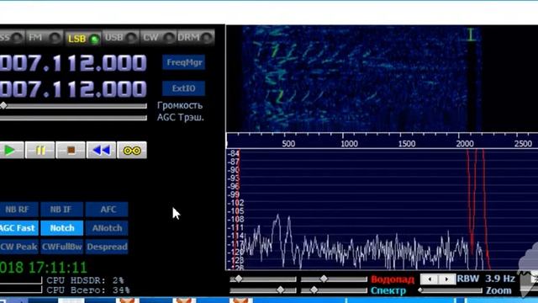Screen dimensions: 538x303
Task: Click the clock showing 17:11:11
Action: [58, 268]
